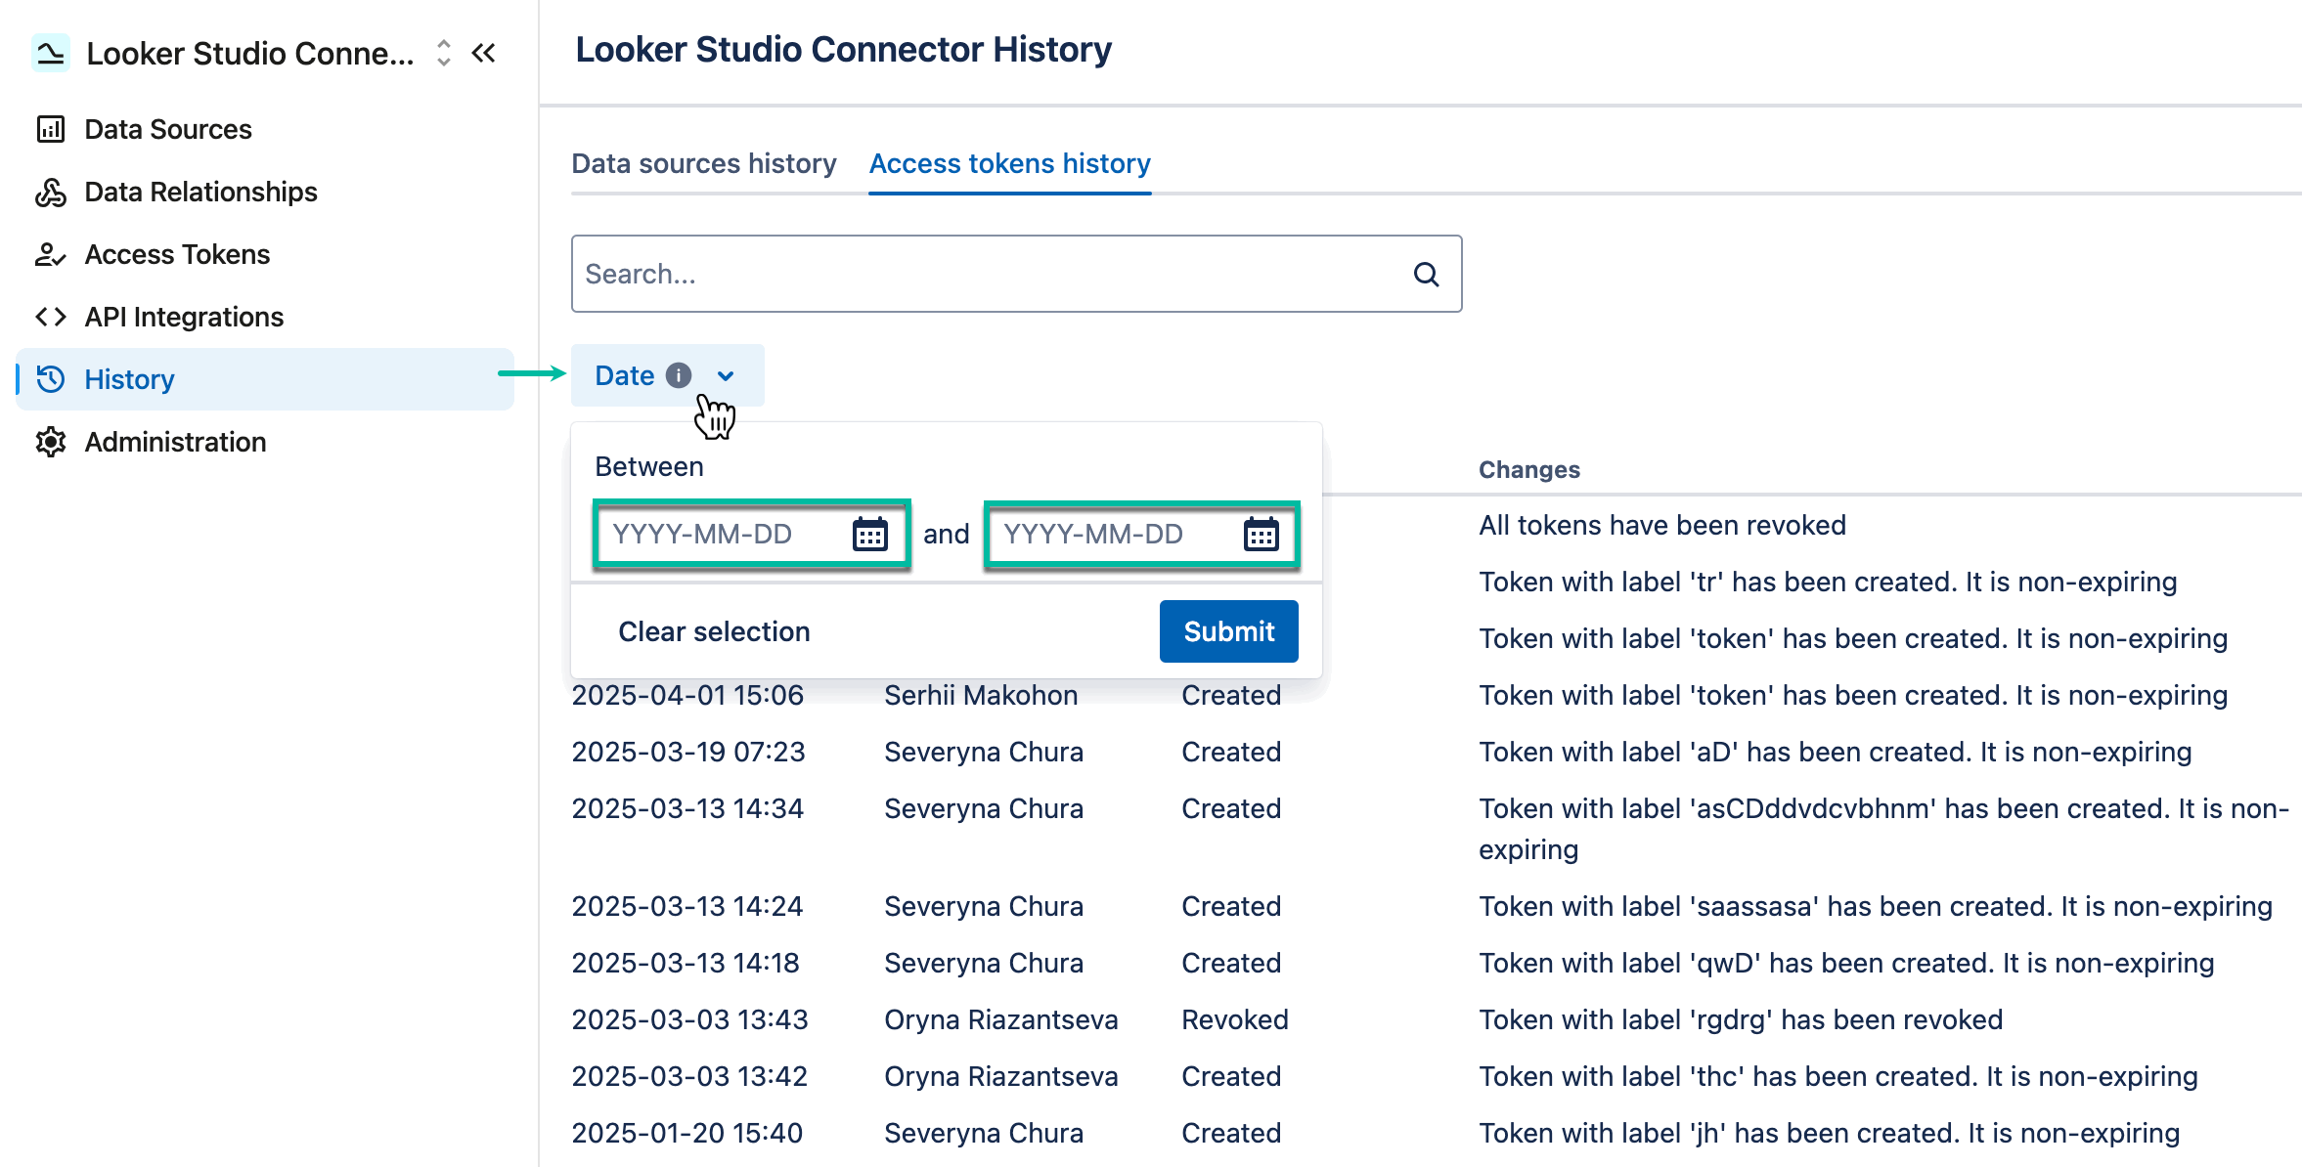Image resolution: width=2302 pixels, height=1167 pixels.
Task: Open the calendar picker for the start date
Action: [x=869, y=534]
